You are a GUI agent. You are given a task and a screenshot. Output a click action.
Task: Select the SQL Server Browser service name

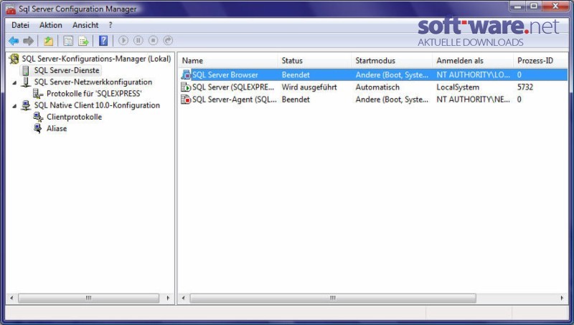click(225, 75)
